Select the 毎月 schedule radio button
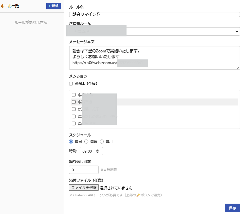The image size is (244, 214). 102,142
